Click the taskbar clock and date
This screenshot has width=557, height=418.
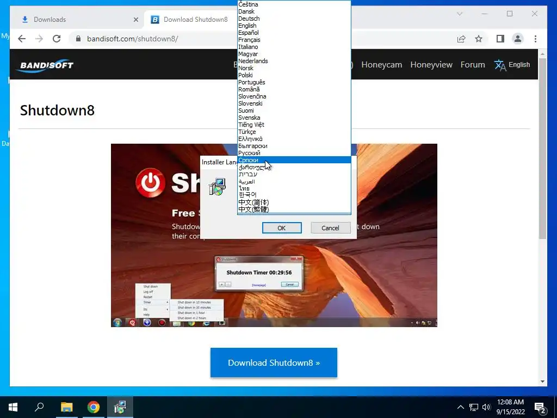(x=510, y=407)
